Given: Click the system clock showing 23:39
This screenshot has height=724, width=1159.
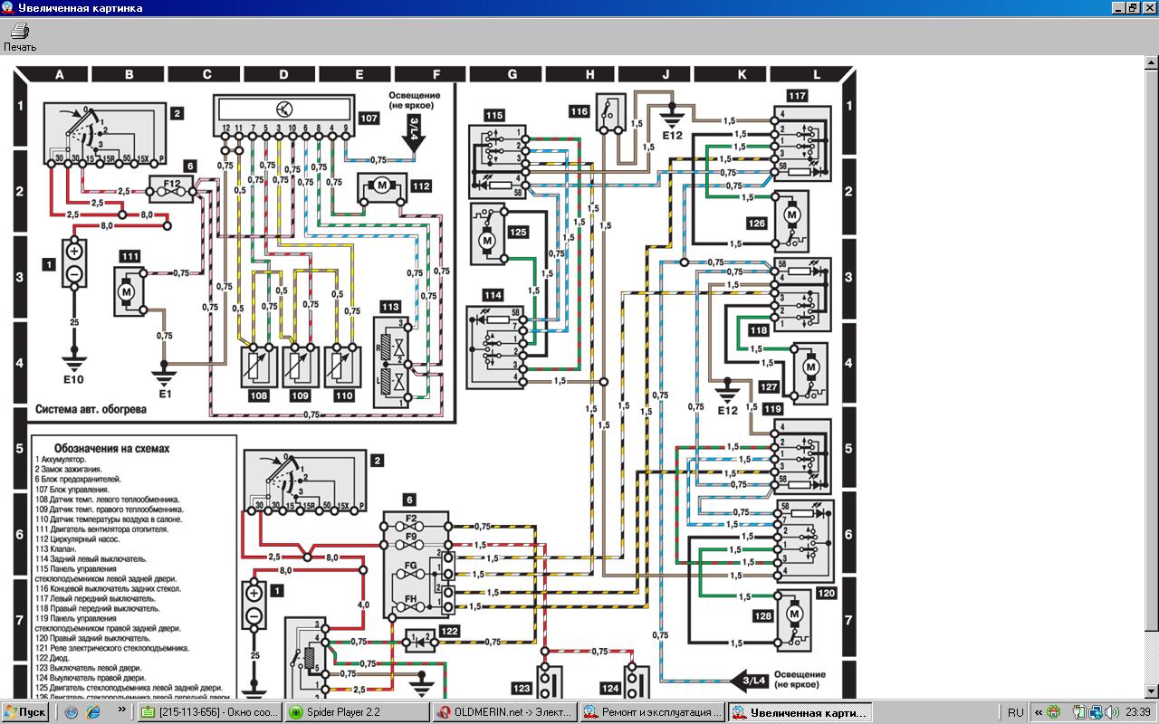Looking at the screenshot, I should point(1139,712).
